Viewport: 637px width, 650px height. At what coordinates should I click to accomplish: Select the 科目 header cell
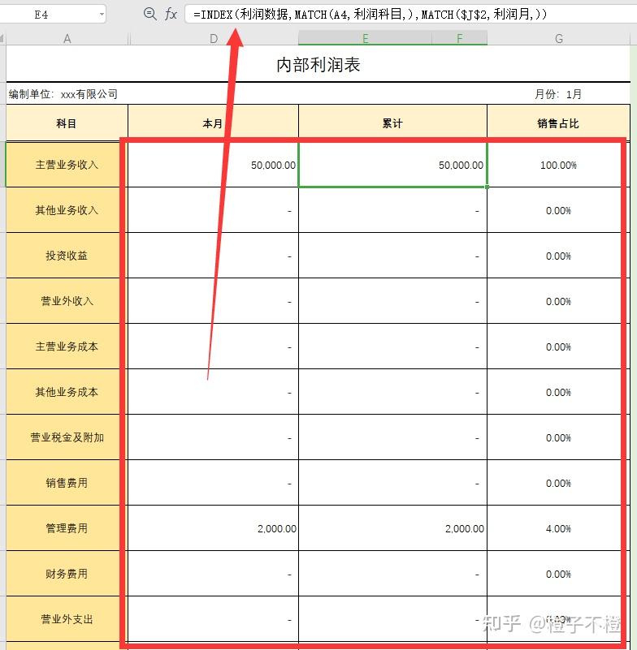click(x=67, y=123)
